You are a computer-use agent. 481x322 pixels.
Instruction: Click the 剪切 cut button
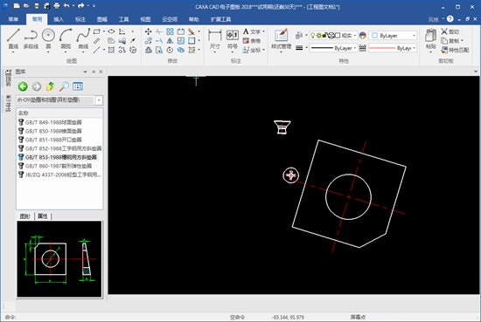(450, 31)
